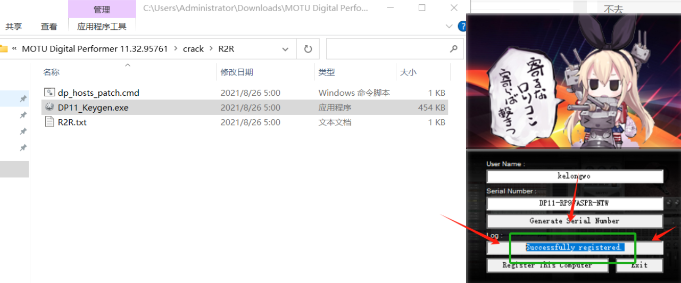
Task: Sort by 名称 column header
Action: [x=52, y=72]
